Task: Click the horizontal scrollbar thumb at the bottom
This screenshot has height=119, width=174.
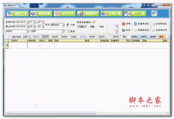Action: [x=52, y=113]
